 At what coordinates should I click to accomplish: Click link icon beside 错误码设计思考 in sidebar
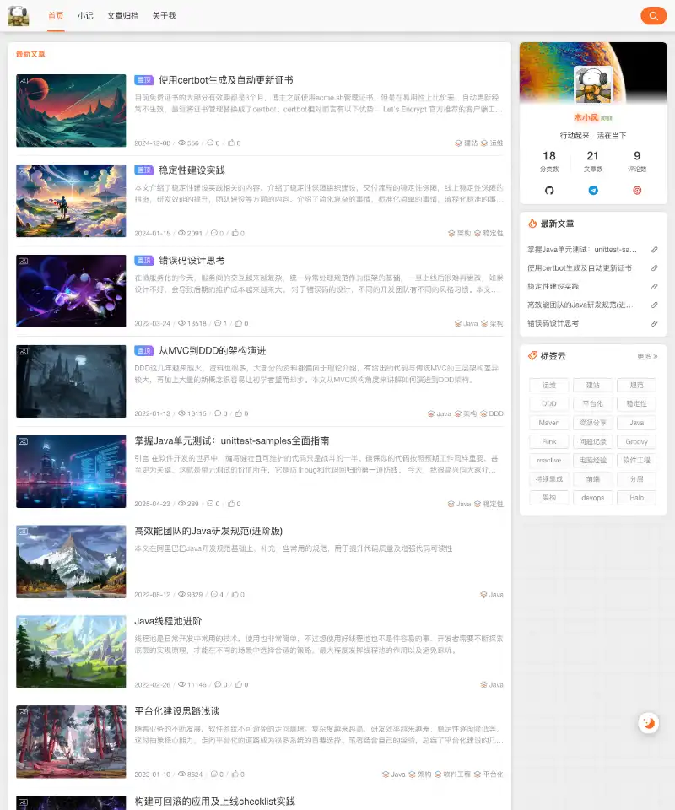click(655, 323)
